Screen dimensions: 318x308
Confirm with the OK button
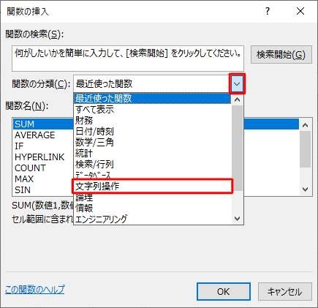224,292
